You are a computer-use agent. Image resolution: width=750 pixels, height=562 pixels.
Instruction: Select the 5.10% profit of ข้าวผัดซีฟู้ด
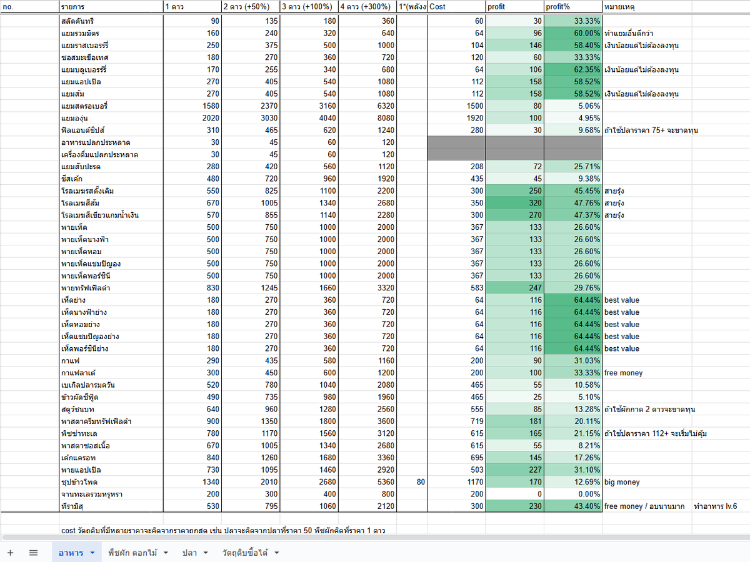(x=573, y=398)
